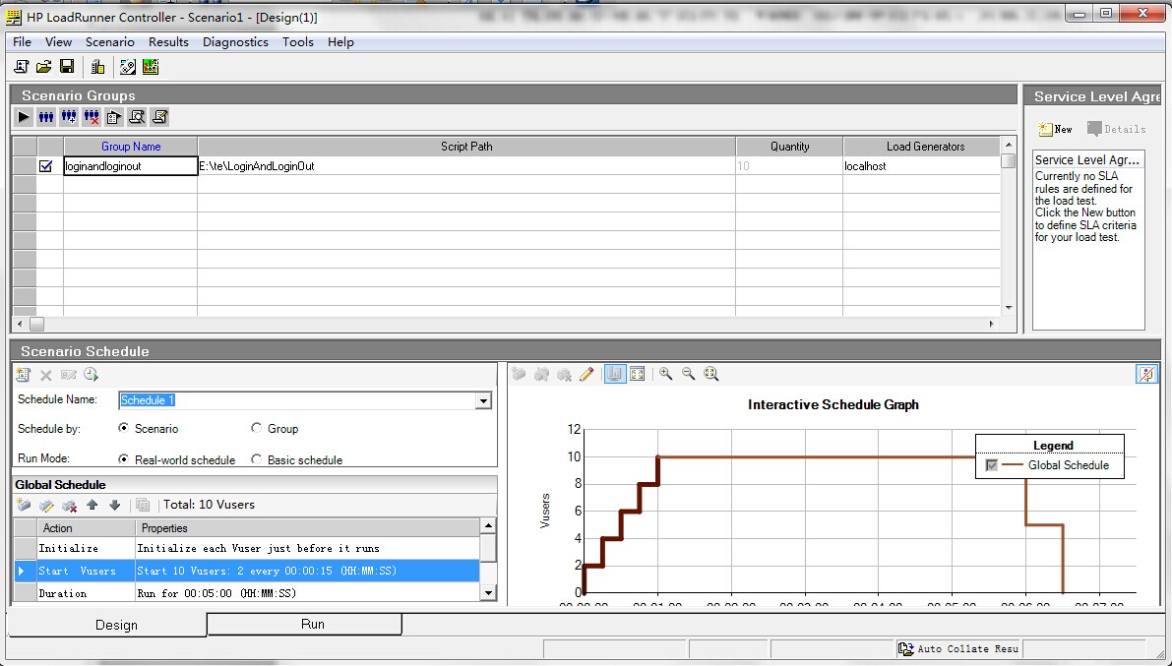Switch to the Run tab

click(x=312, y=624)
